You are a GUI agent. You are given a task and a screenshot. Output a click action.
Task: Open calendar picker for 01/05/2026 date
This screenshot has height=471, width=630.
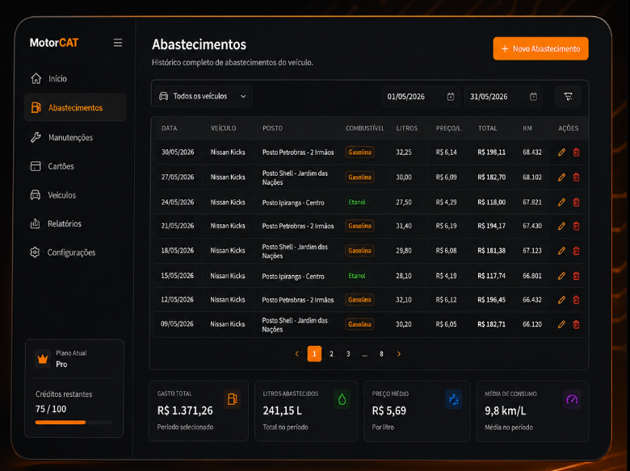coord(451,97)
